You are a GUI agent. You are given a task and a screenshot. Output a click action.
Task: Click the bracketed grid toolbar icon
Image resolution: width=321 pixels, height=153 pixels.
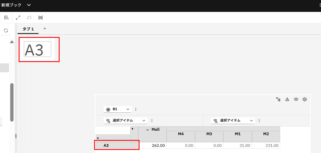coord(41,18)
